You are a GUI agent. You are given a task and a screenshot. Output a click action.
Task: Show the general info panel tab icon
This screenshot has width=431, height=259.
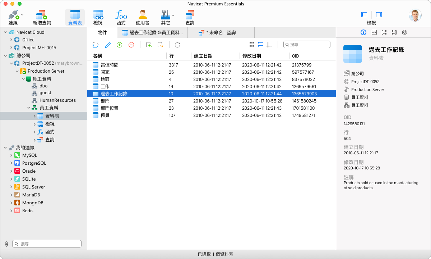[363, 32]
